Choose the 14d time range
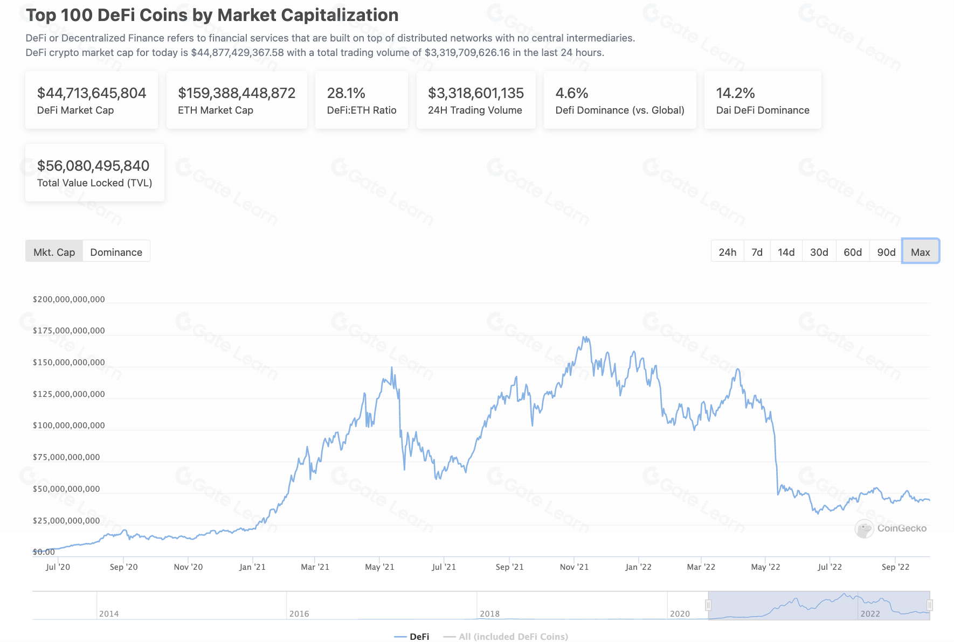The width and height of the screenshot is (954, 642). [x=786, y=252]
